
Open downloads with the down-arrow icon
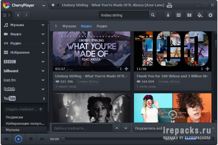[168, 15]
